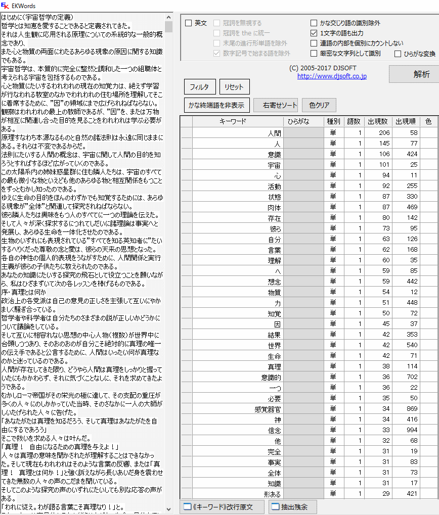Enable 連語の内部を個別にカウントしない checkbox

coord(314,43)
